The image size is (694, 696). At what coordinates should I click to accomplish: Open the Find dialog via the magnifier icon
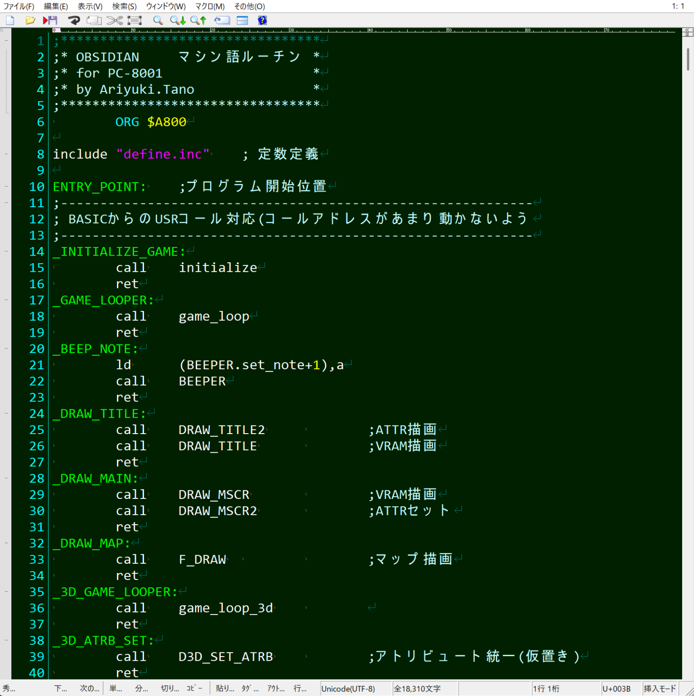point(158,20)
